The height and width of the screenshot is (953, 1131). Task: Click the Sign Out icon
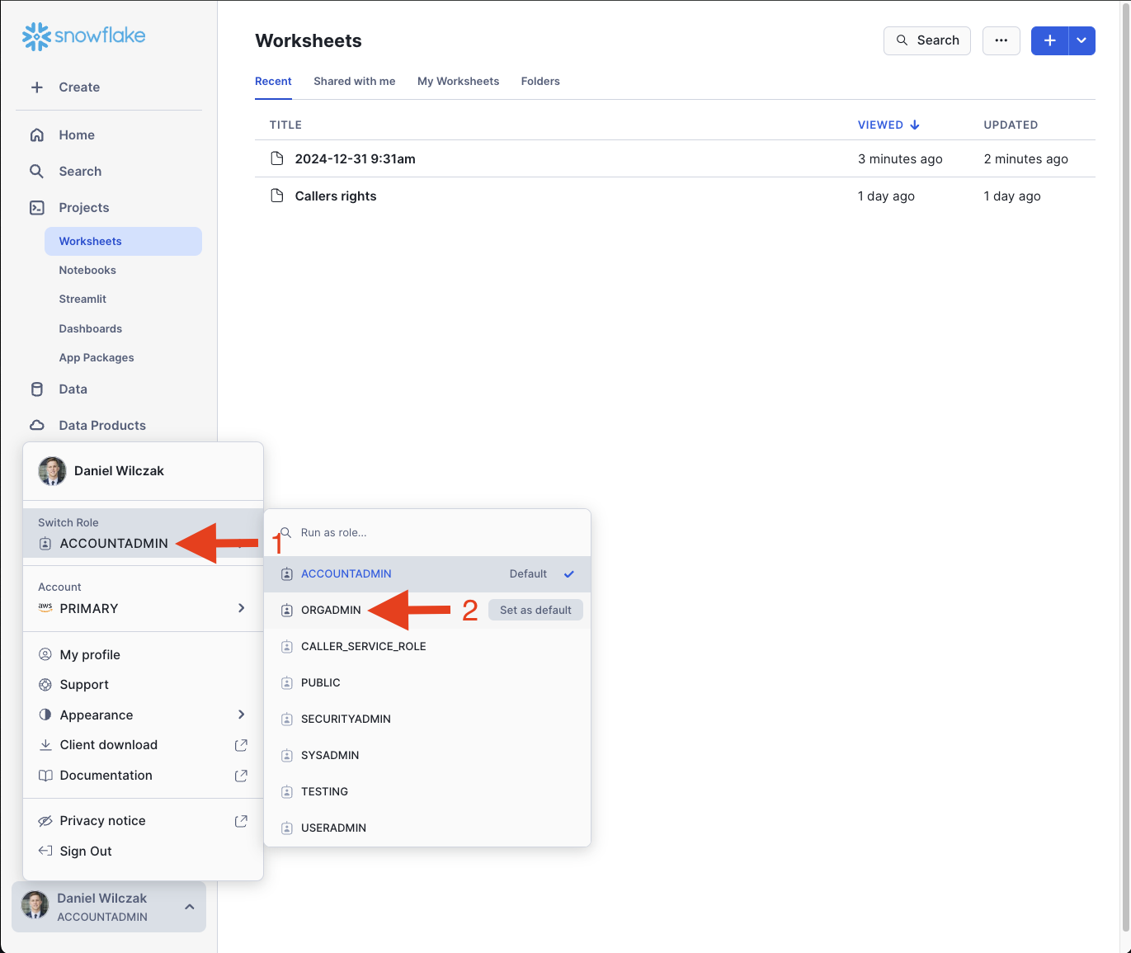click(45, 851)
